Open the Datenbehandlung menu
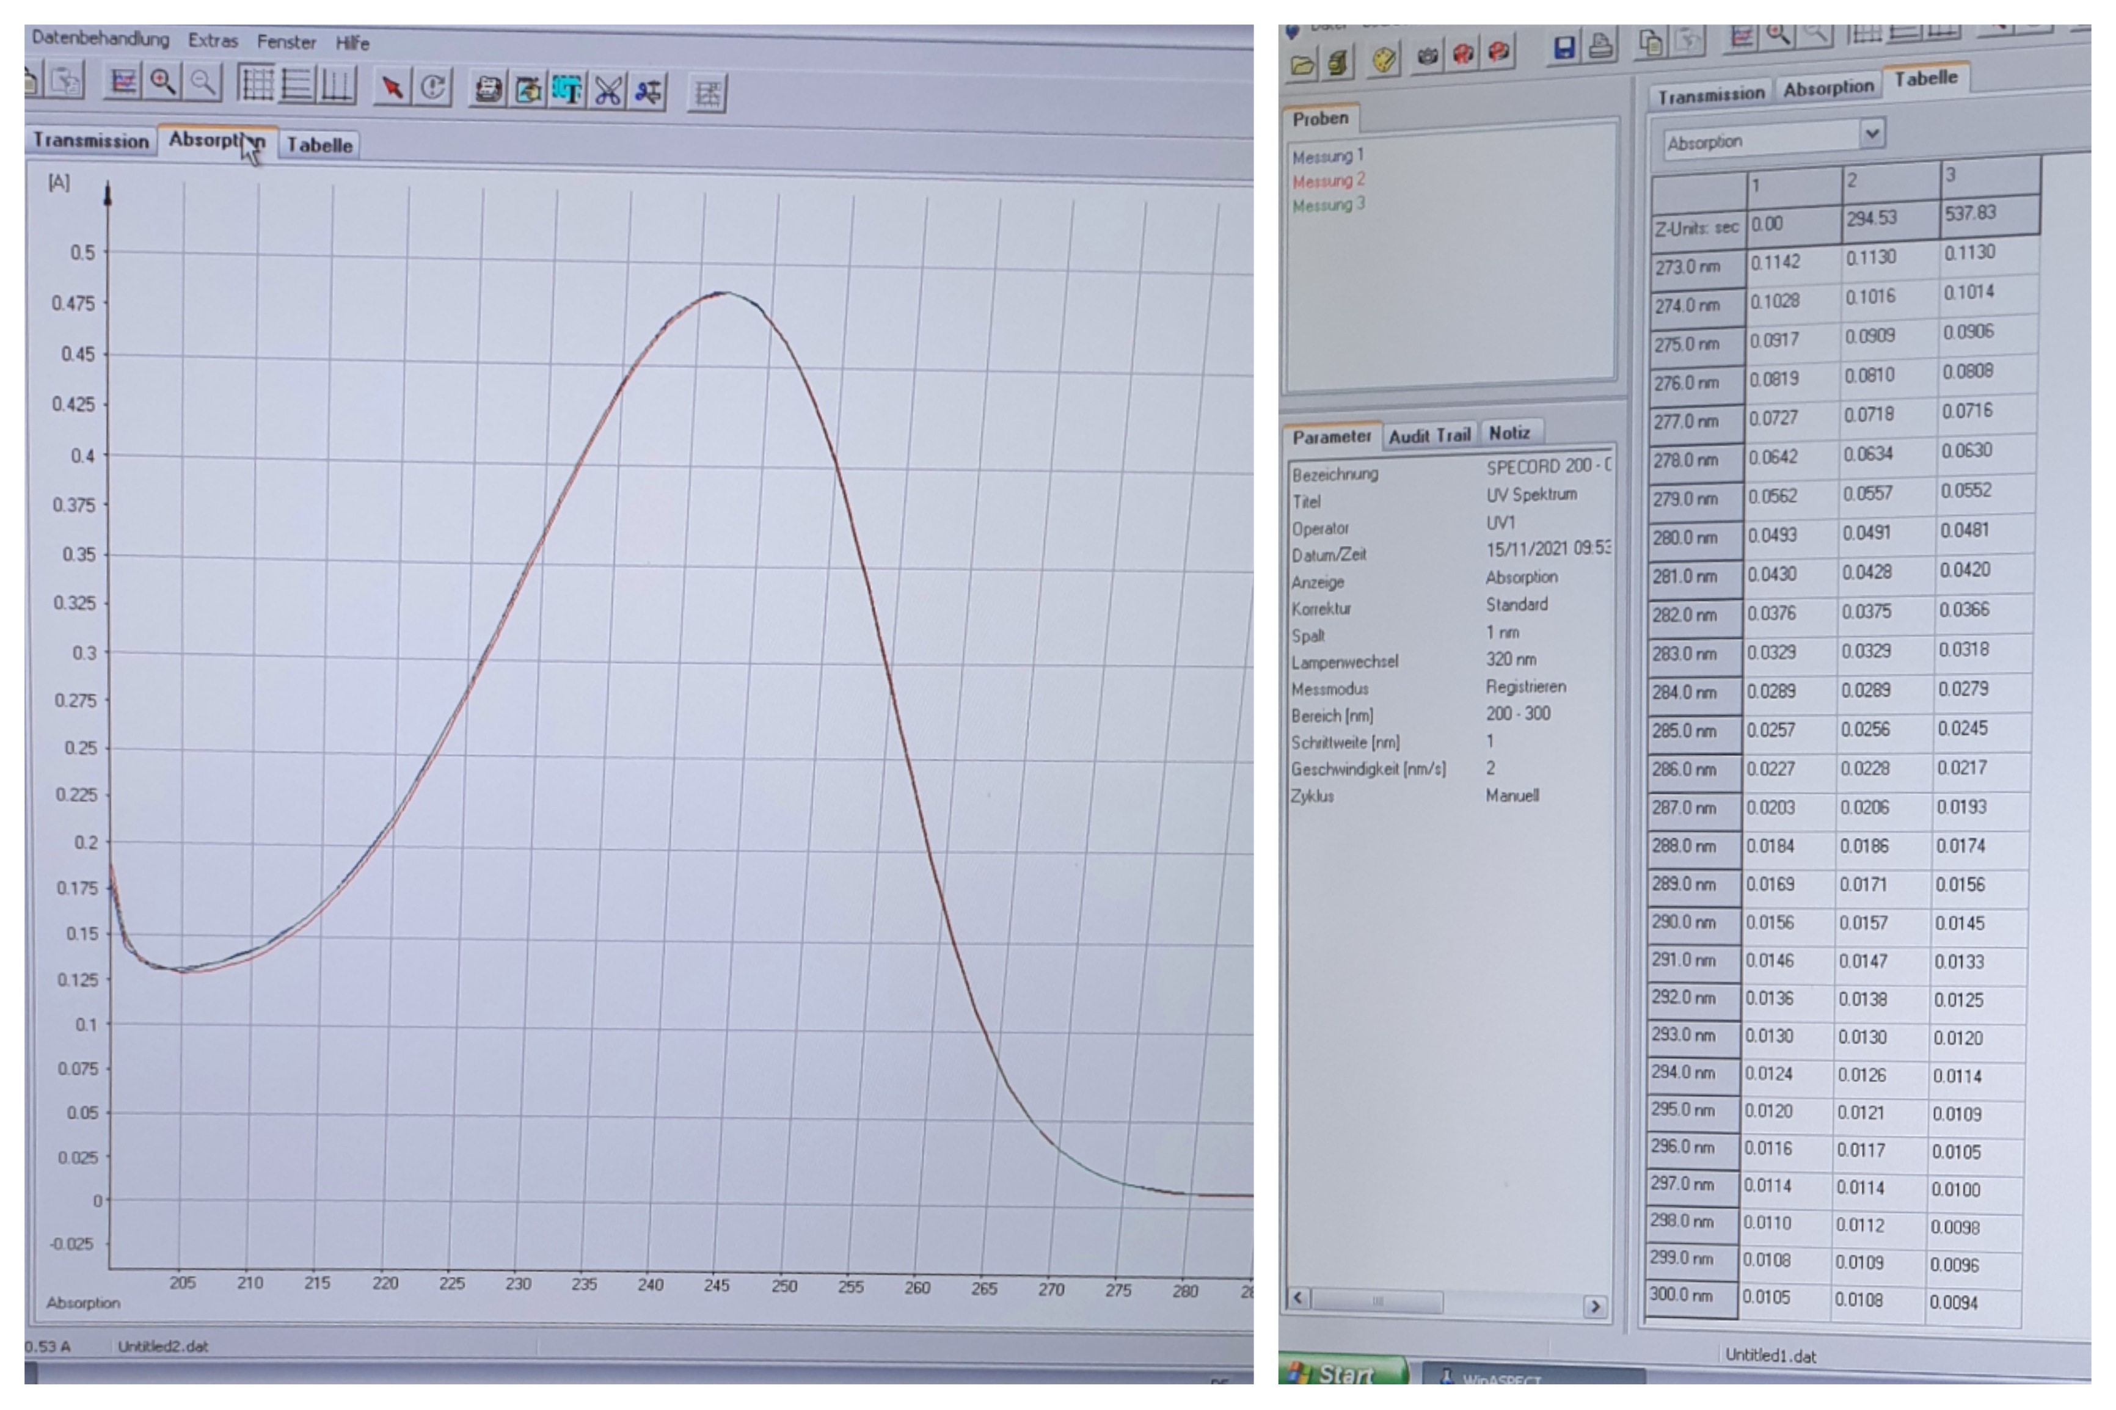2116x1410 pixels. [x=101, y=38]
